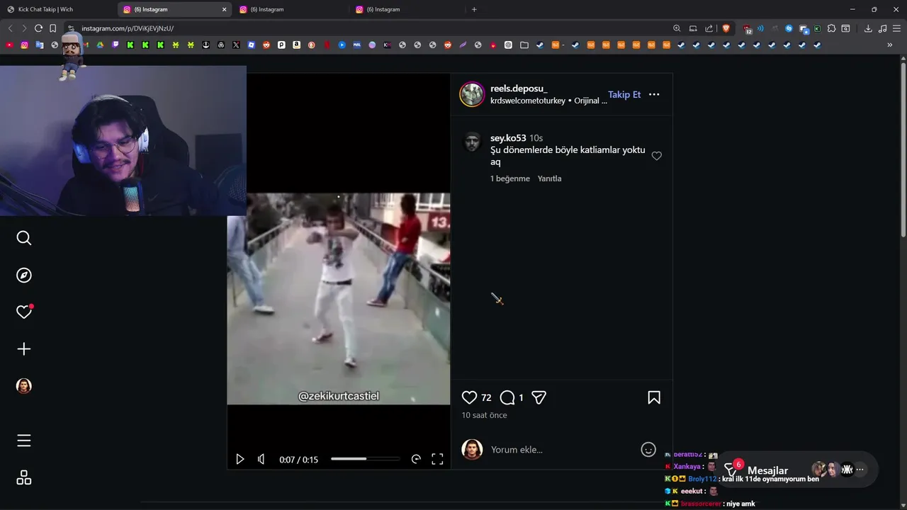Image resolution: width=907 pixels, height=510 pixels.
Task: Play the paused video
Action: point(240,459)
